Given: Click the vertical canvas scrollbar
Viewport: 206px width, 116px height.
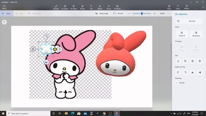Looking at the screenshot, I should (171, 61).
